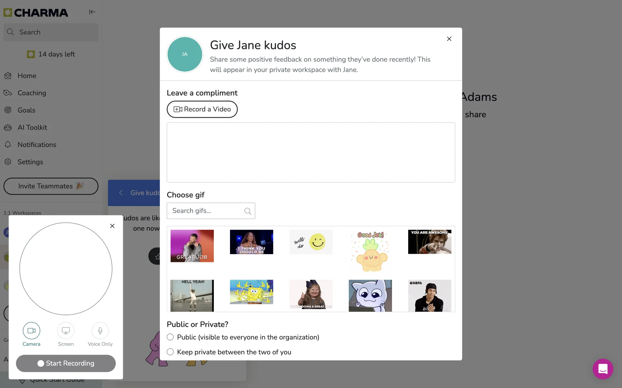Collapse the sidebar with the arrow icon
622x388 pixels.
coord(92,12)
